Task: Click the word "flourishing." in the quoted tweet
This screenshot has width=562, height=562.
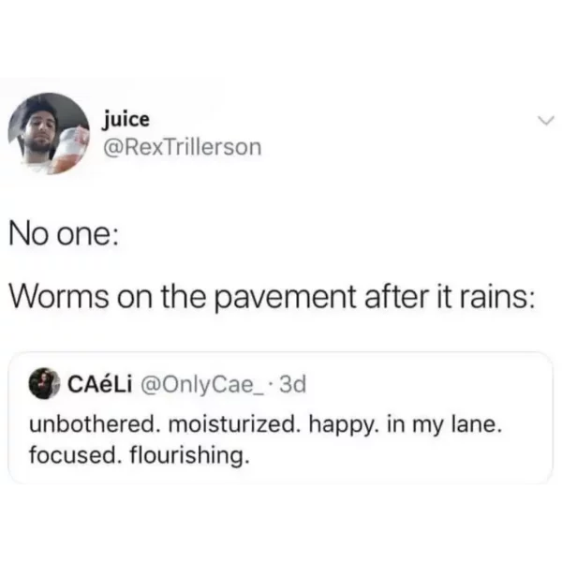Action: tap(188, 456)
